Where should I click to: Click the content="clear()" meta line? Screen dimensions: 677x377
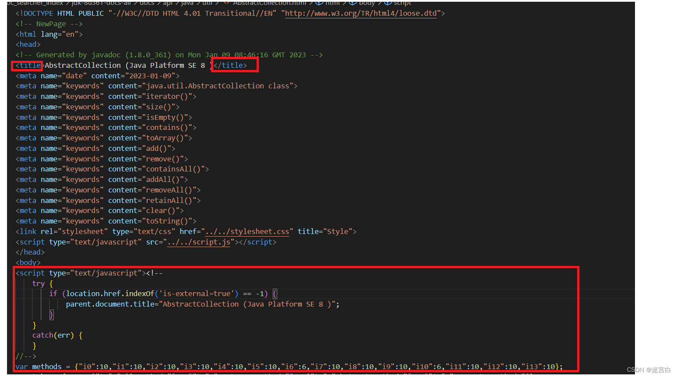(100, 210)
